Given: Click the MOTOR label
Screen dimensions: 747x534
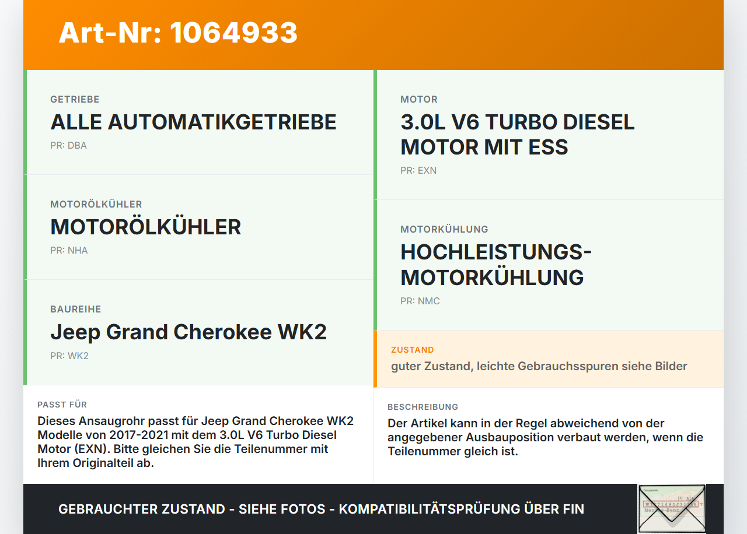Looking at the screenshot, I should pyautogui.click(x=419, y=100).
